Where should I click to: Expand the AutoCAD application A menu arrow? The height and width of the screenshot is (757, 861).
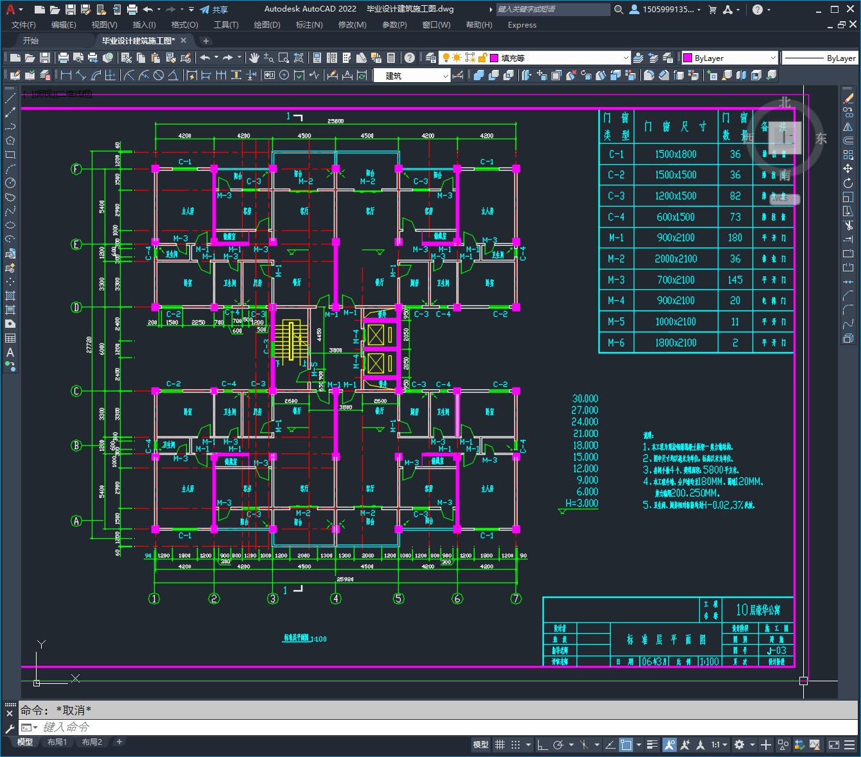(x=21, y=10)
